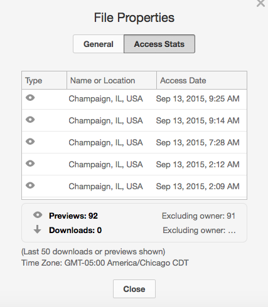The height and width of the screenshot is (307, 268).
Task: Select the Sep 13, 2015, 7:28 AM access date
Action: click(x=198, y=143)
